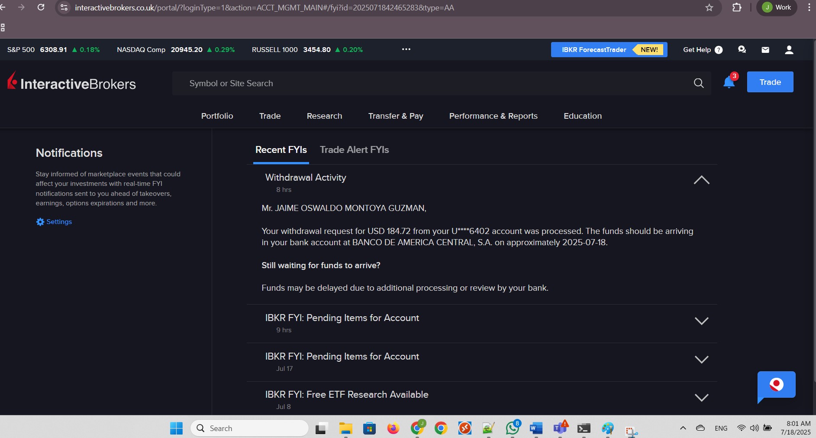View site information icon in address bar
Viewport: 816px width, 438px height.
pyautogui.click(x=64, y=7)
